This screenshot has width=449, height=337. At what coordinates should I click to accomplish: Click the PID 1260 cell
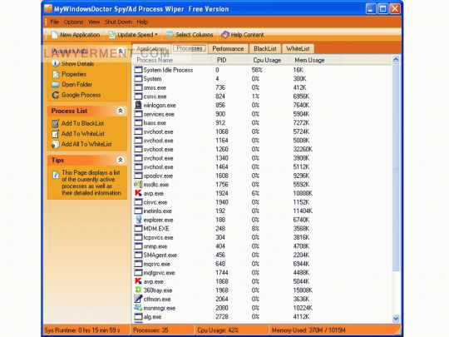pos(222,149)
